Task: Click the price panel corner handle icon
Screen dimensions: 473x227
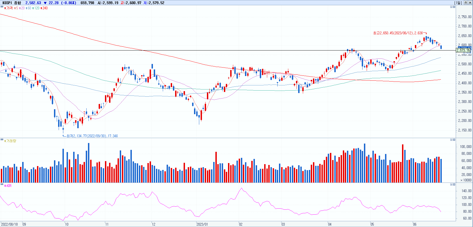Action: (2, 7)
